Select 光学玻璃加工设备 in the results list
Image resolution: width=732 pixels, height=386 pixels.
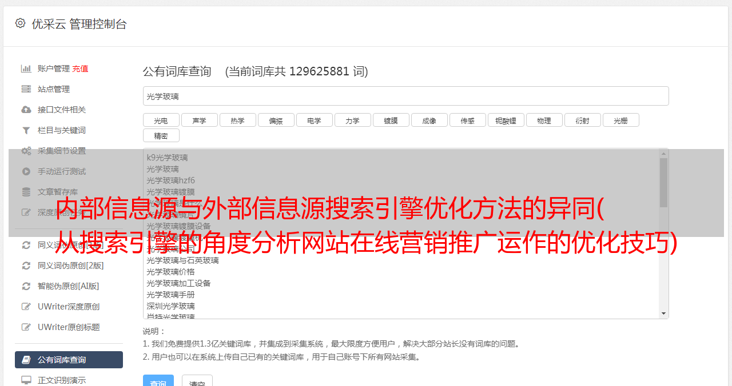178,283
